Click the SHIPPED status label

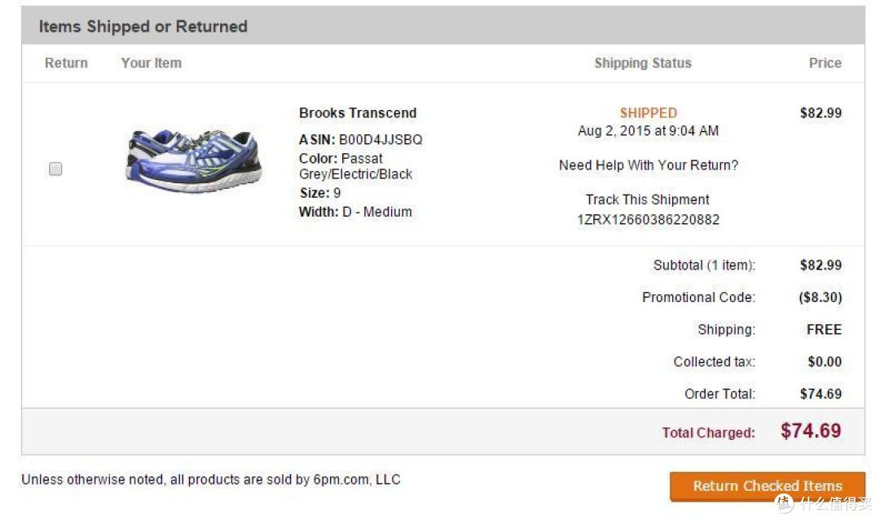coord(649,112)
